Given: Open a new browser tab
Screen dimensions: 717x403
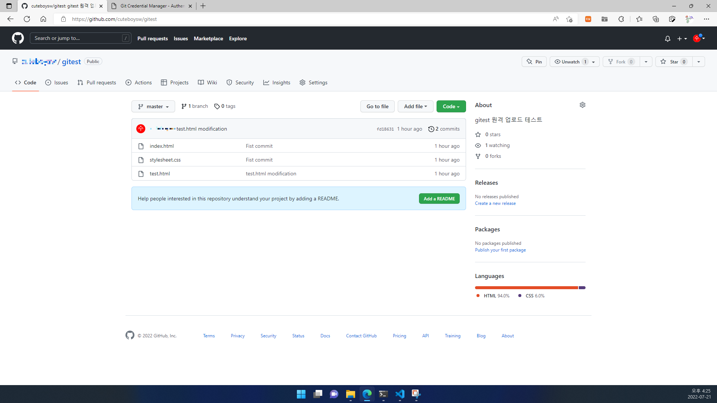Looking at the screenshot, I should tap(203, 6).
